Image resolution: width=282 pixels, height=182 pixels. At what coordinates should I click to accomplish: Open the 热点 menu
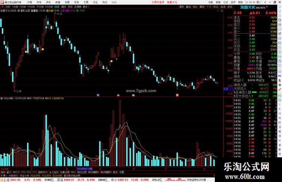pos(105,2)
